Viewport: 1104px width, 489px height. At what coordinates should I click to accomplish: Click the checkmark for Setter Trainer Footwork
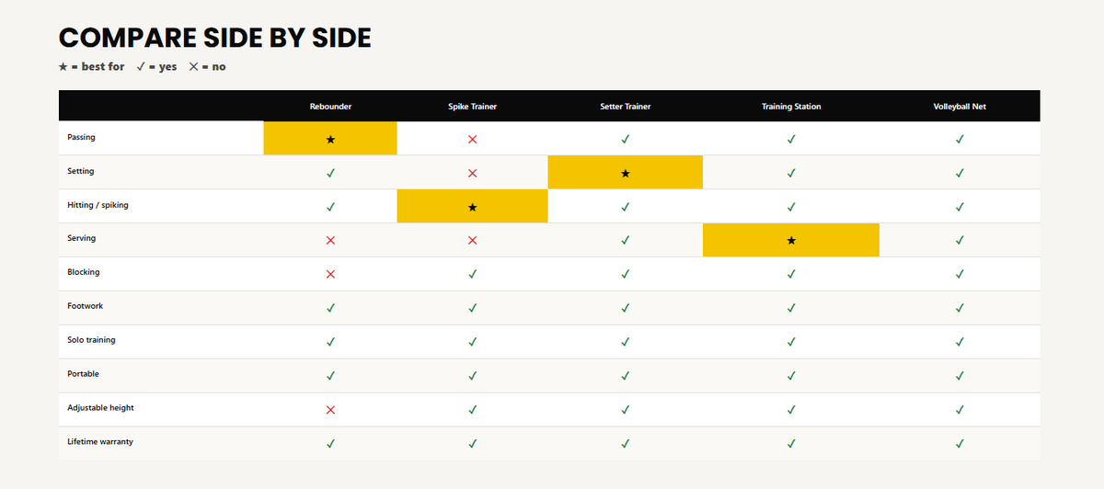pyautogui.click(x=625, y=308)
